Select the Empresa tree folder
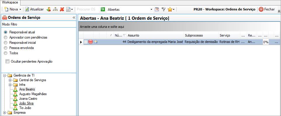The width and height of the screenshot is (281, 116). 20,113
